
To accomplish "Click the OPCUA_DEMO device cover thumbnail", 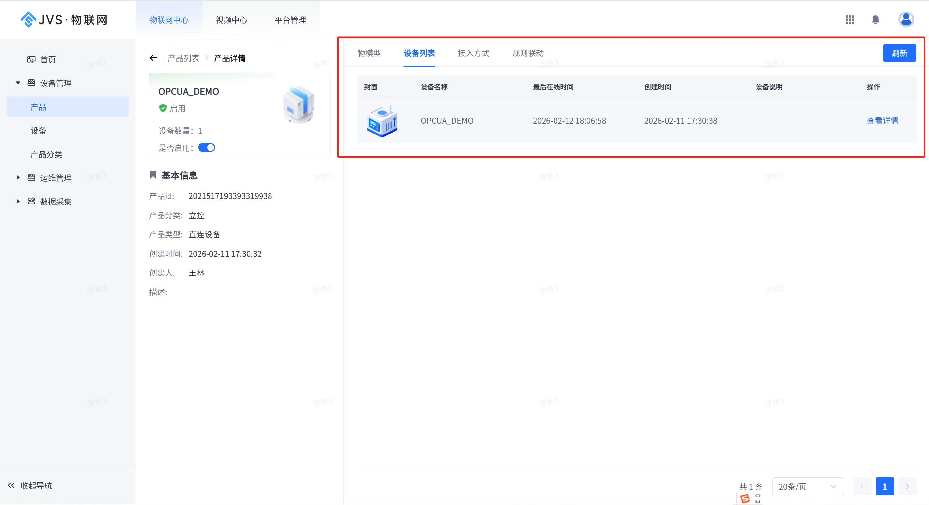I will coord(382,121).
